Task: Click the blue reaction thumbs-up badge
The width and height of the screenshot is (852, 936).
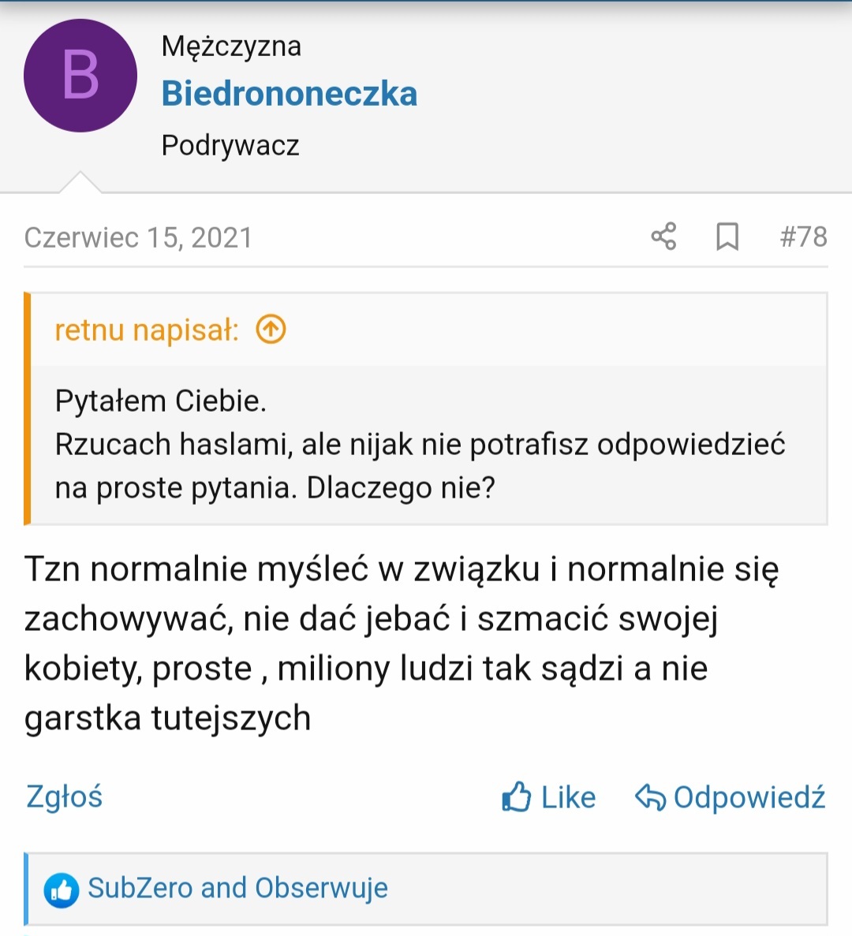Action: tap(62, 890)
